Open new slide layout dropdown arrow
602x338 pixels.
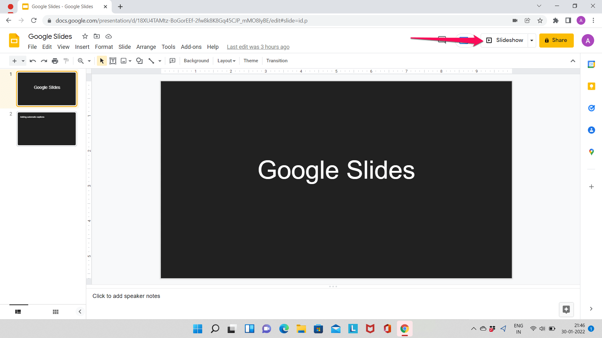pos(23,61)
